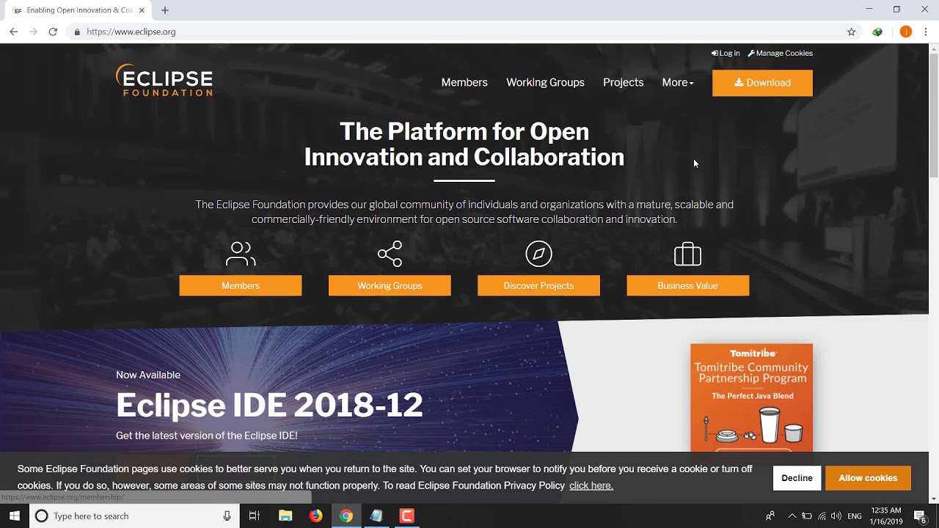Click the Chrome taskbar icon
The height and width of the screenshot is (528, 939).
[x=346, y=516]
